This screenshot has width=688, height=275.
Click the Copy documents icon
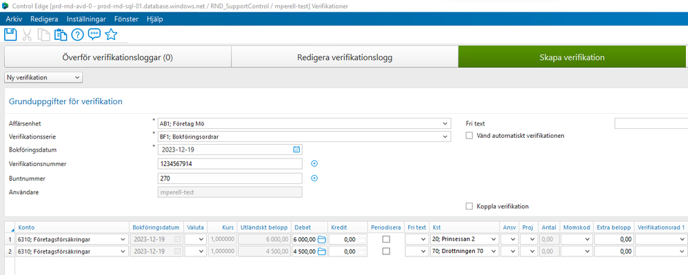pyautogui.click(x=43, y=34)
